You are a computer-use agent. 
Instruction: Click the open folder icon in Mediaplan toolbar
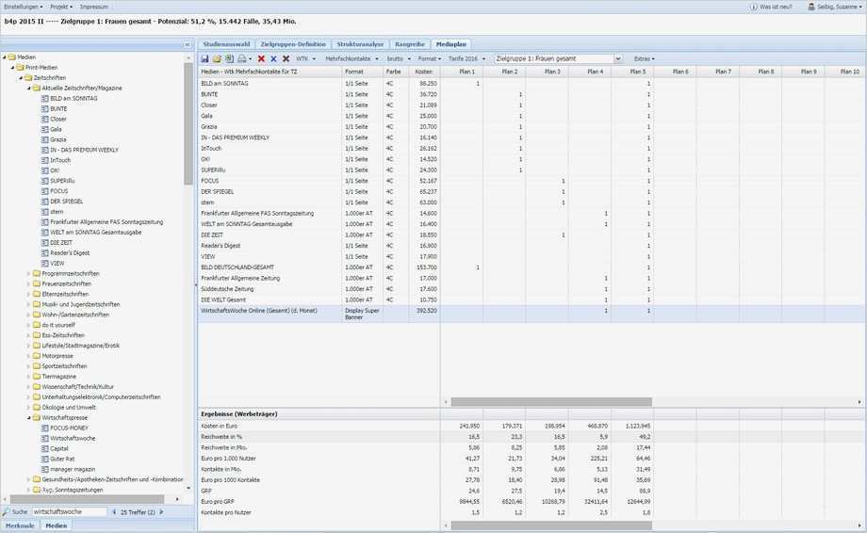(x=217, y=58)
